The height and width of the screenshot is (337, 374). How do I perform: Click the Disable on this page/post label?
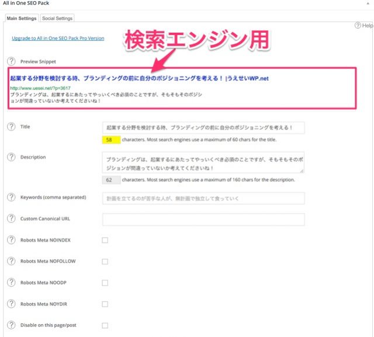coord(49,325)
